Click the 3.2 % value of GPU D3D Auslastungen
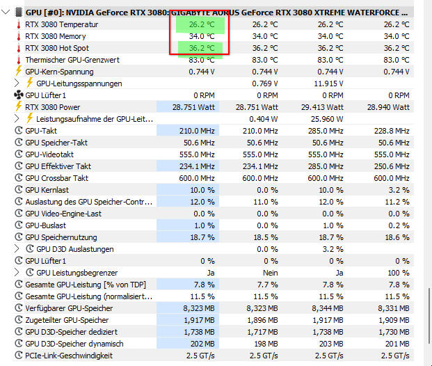The image size is (432, 366). click(333, 249)
